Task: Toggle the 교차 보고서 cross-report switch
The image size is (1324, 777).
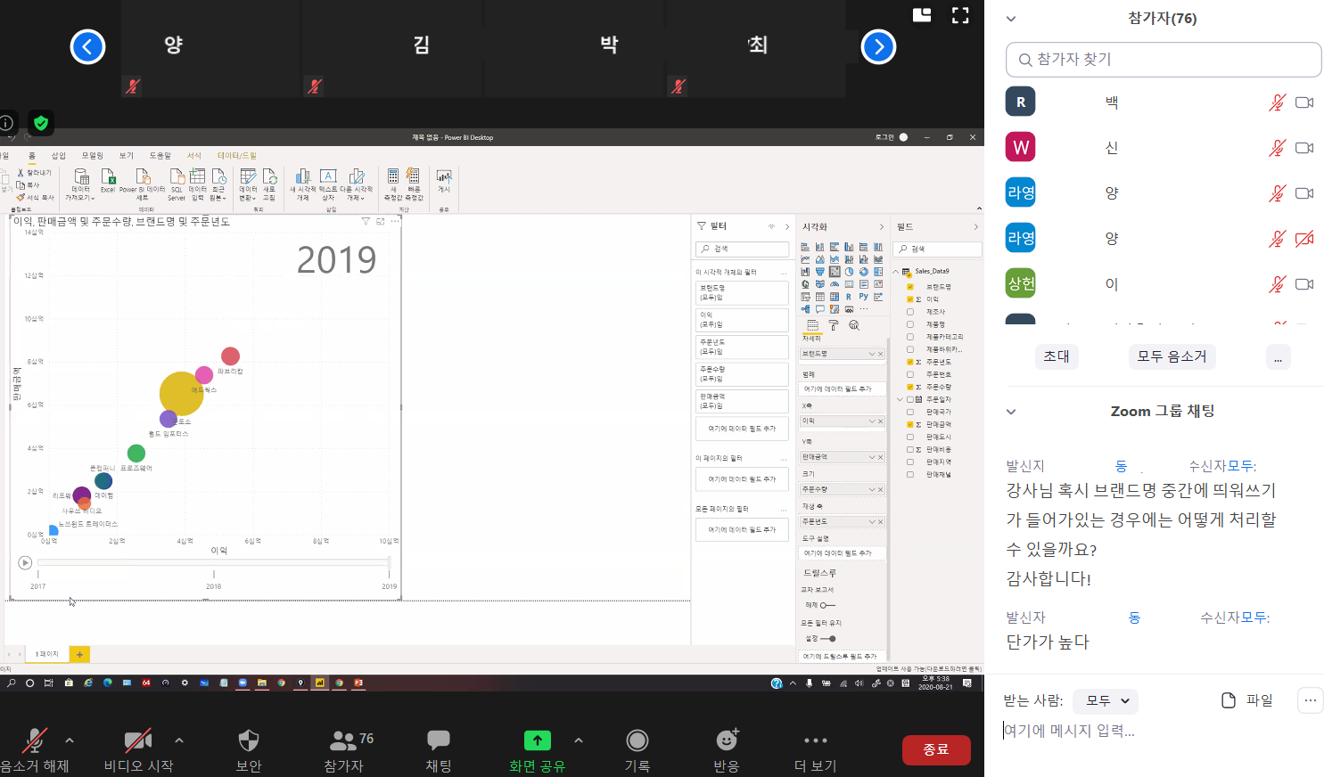Action: click(x=826, y=605)
